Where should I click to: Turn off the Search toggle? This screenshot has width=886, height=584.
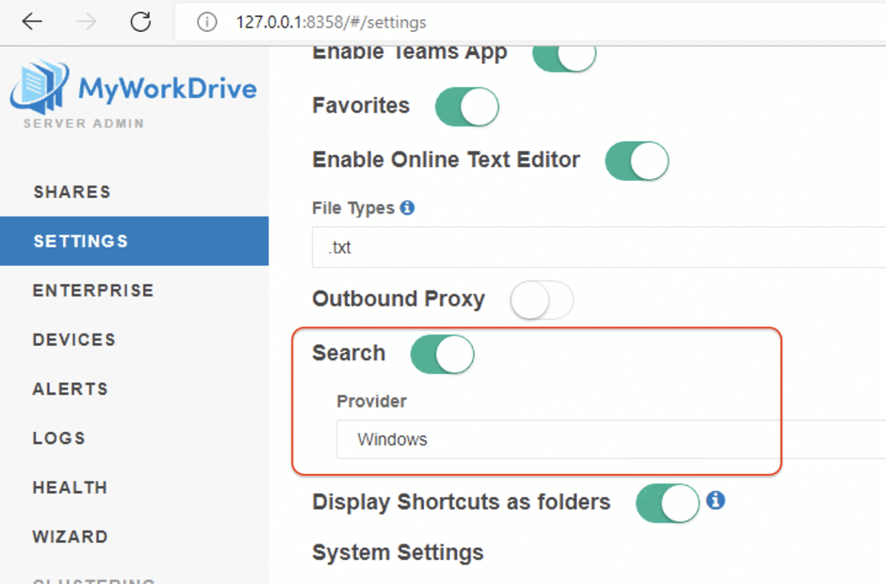[442, 354]
